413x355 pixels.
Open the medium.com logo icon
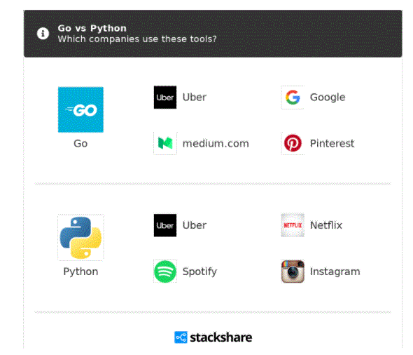165,143
